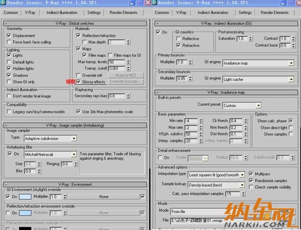Click None map button for GI Environment
This screenshot has width=301, height=230.
104,197
